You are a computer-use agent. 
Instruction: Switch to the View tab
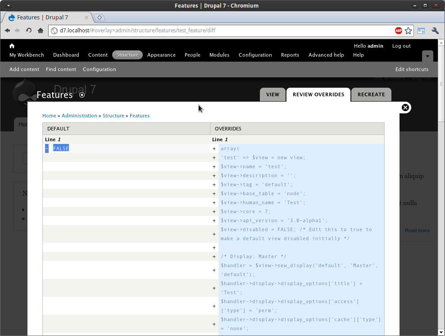click(272, 94)
